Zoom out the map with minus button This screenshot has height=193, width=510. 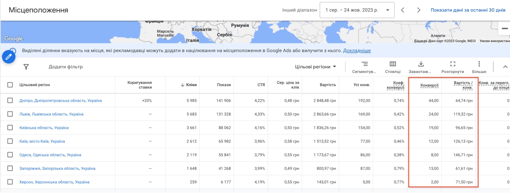coord(504,28)
